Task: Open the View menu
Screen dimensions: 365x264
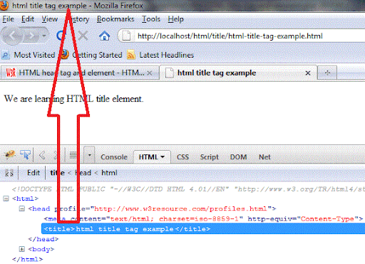Action: click(x=50, y=19)
